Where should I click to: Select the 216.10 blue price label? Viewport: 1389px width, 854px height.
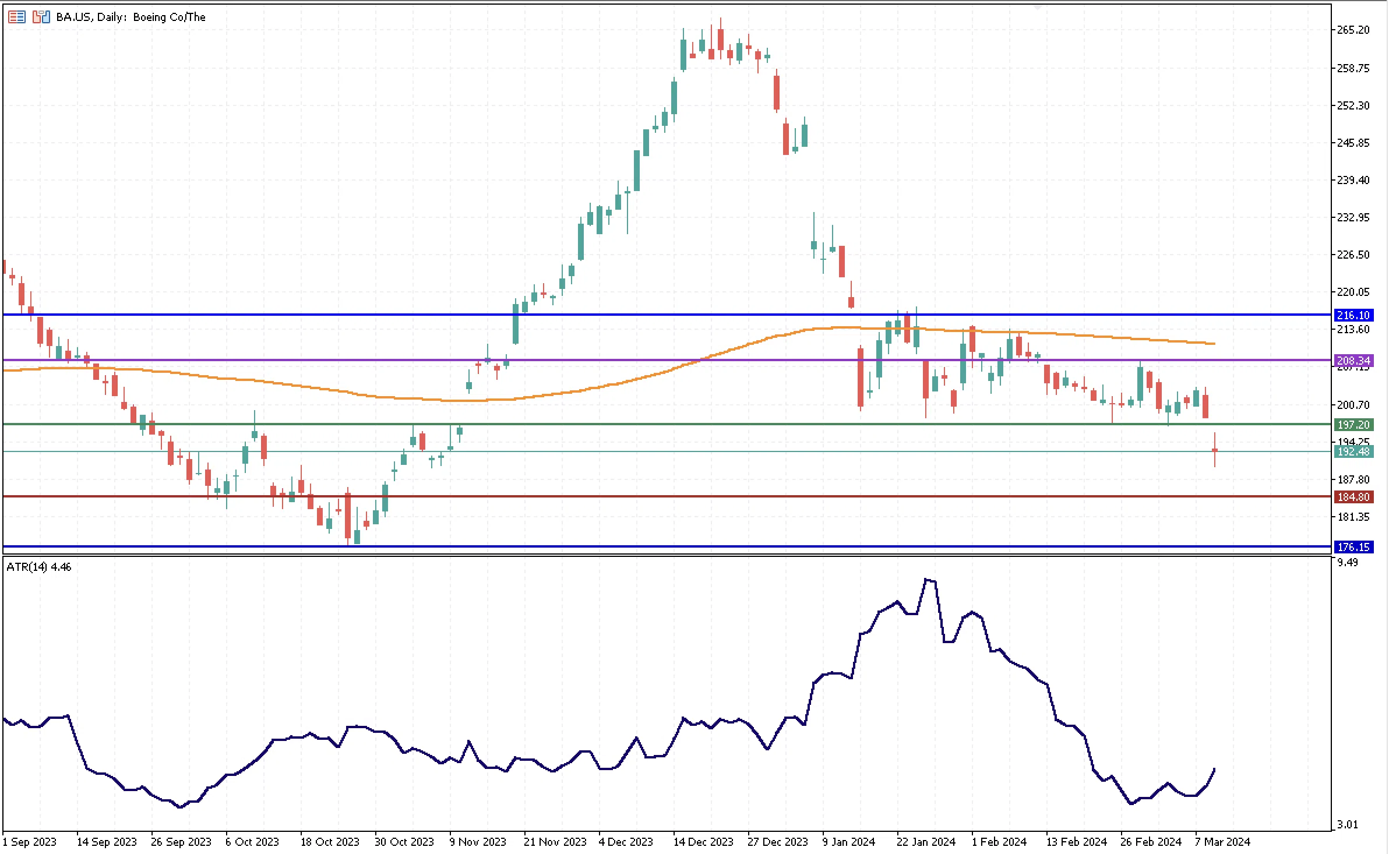1353,315
